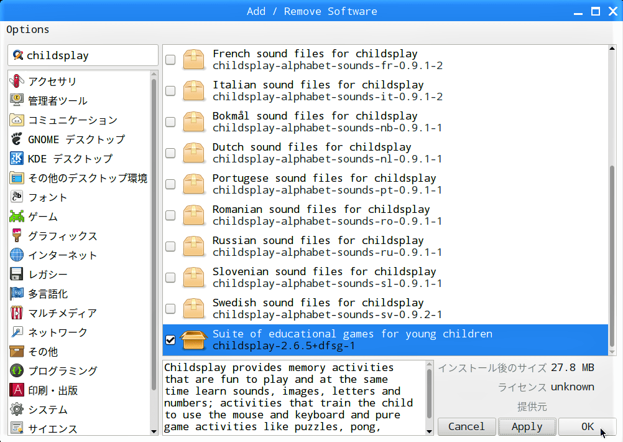Screen dimensions: 623x442
Task: Select childsplay-alphabet-sounds-nl-0.9.1-1 text
Action: [328, 159]
